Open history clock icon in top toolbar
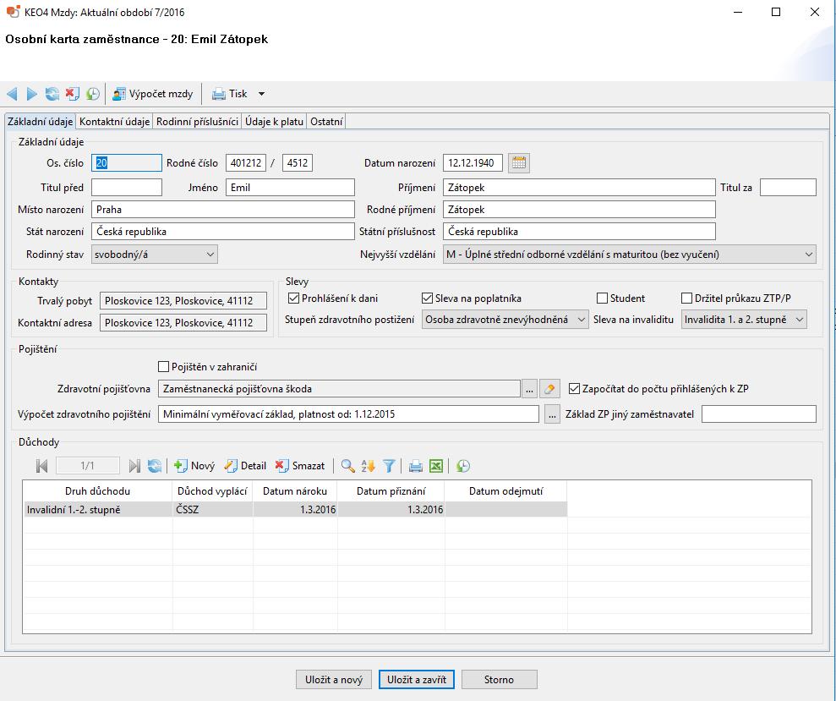Viewport: 836px width, 701px height. [x=93, y=94]
